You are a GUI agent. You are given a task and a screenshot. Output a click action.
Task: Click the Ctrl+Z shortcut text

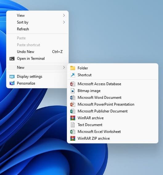[x=57, y=52]
